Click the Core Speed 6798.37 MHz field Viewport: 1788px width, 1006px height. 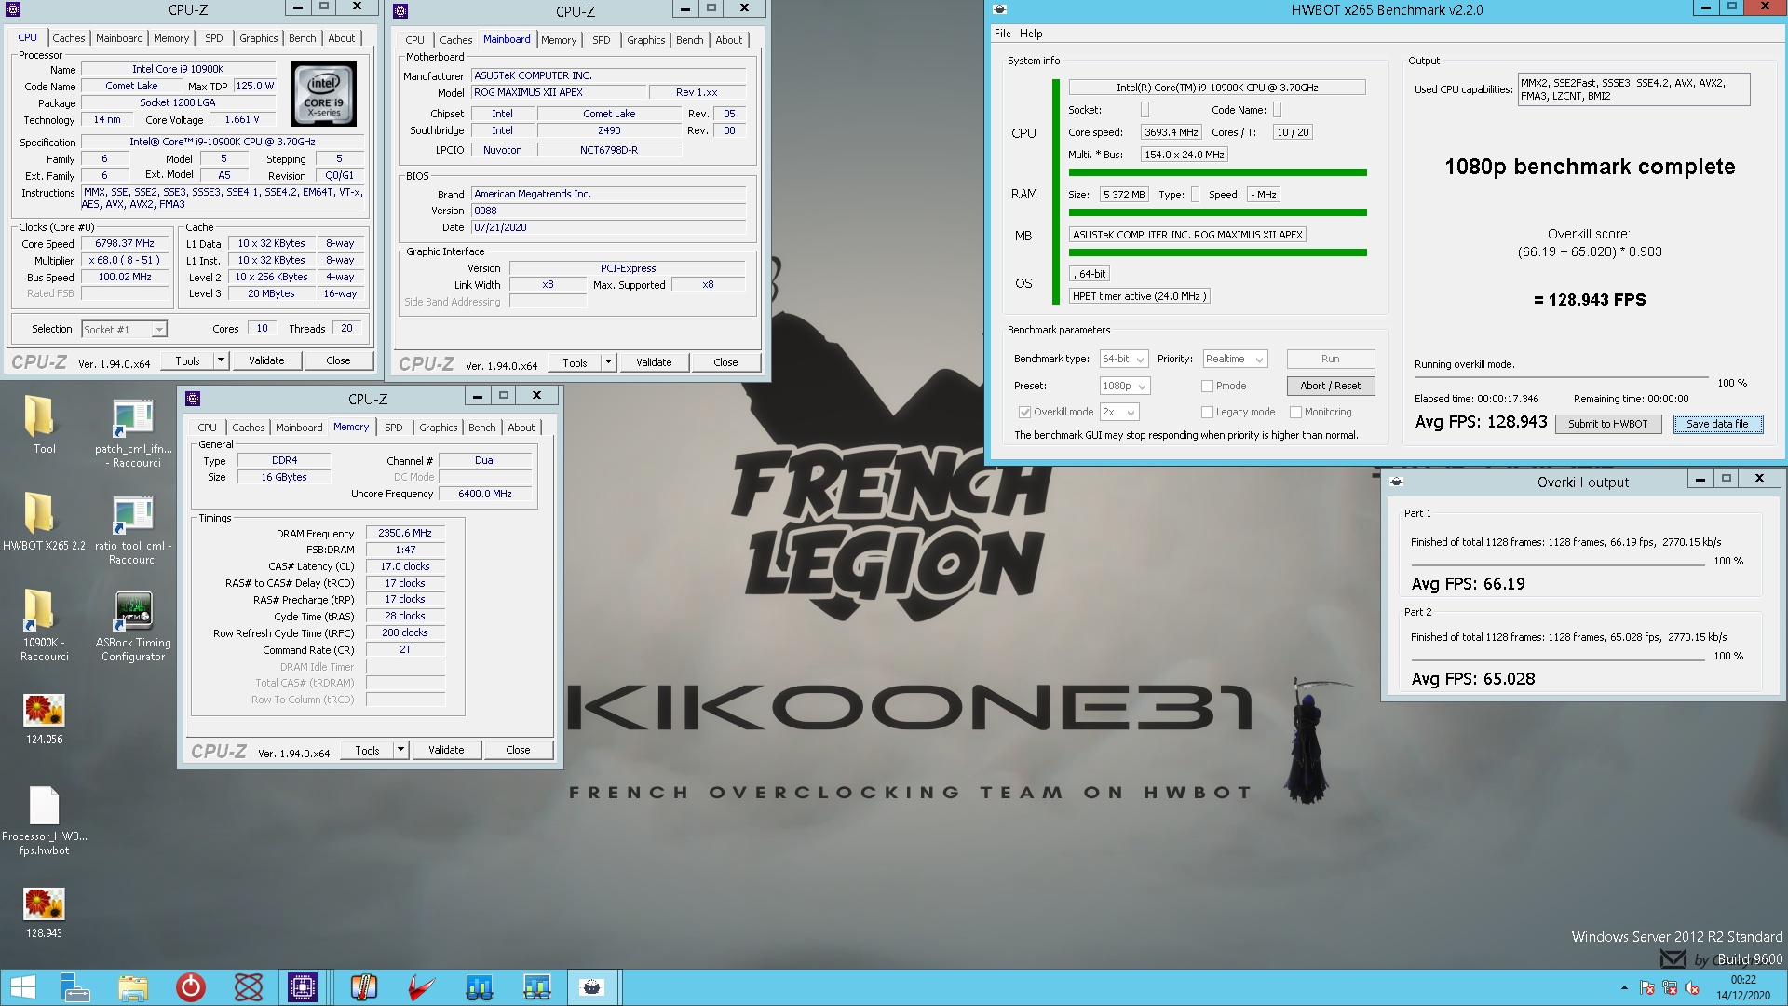pos(125,243)
